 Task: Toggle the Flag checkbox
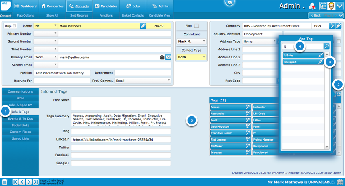[x=197, y=26]
